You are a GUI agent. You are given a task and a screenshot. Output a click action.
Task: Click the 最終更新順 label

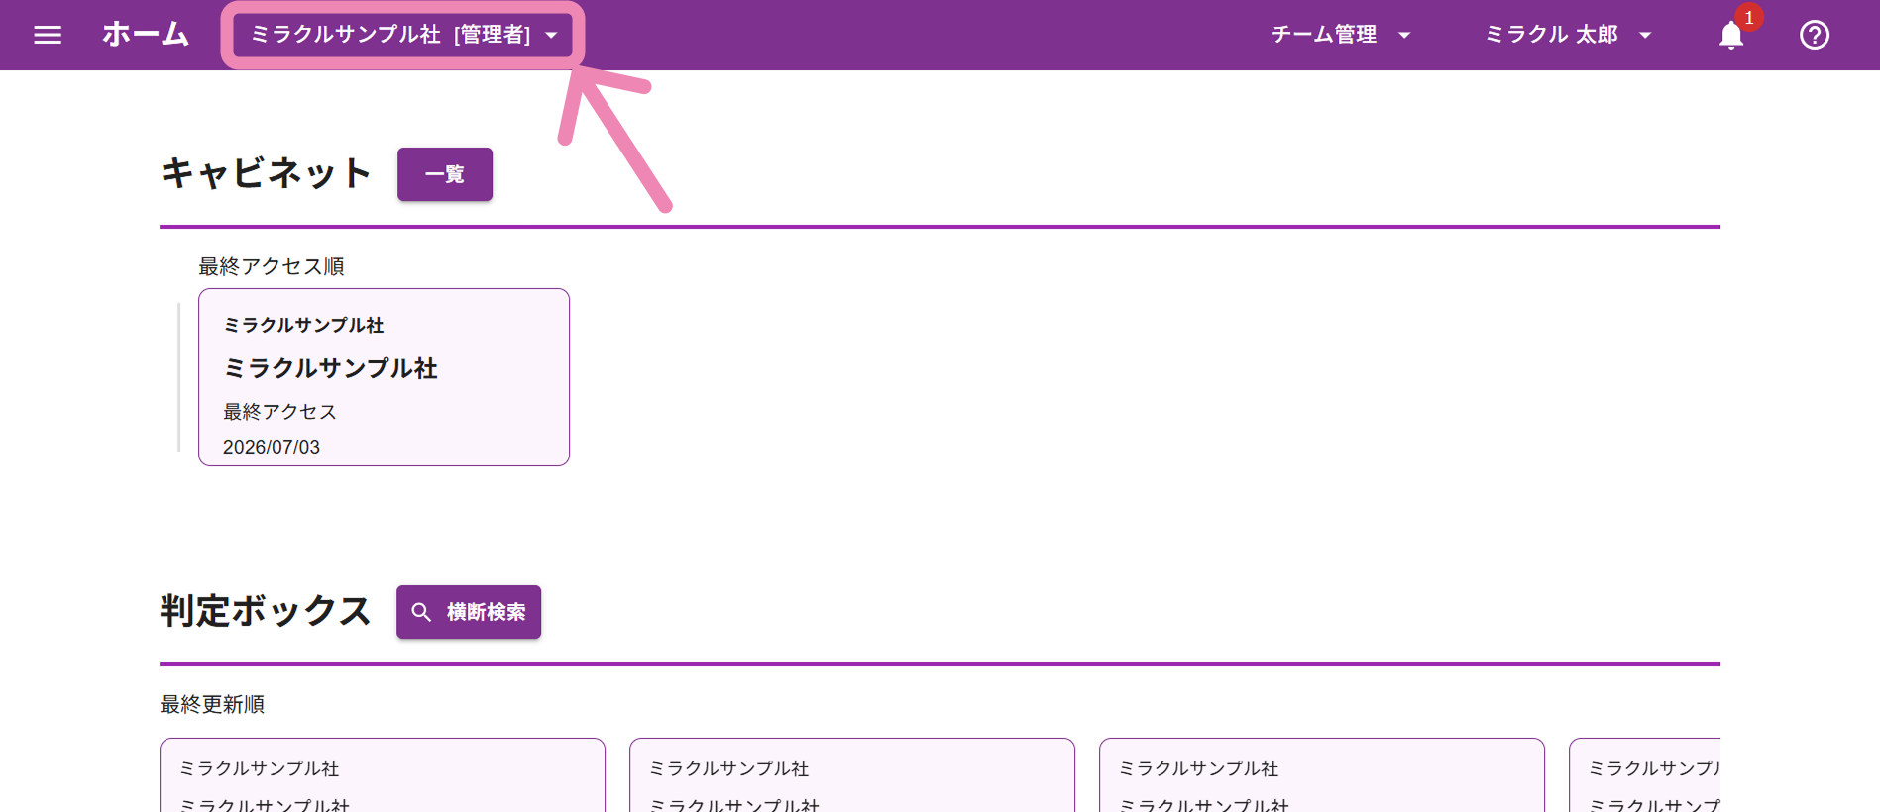point(212,704)
